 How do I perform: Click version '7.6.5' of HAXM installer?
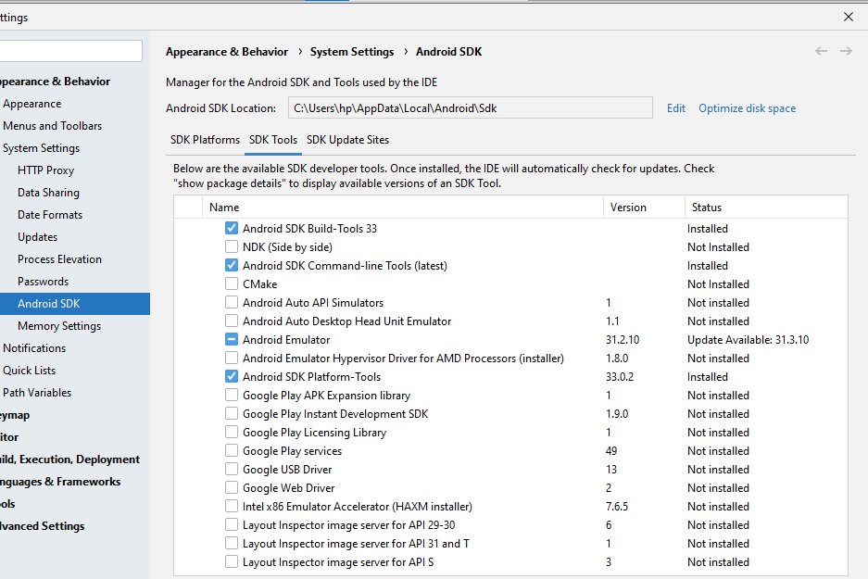[617, 507]
